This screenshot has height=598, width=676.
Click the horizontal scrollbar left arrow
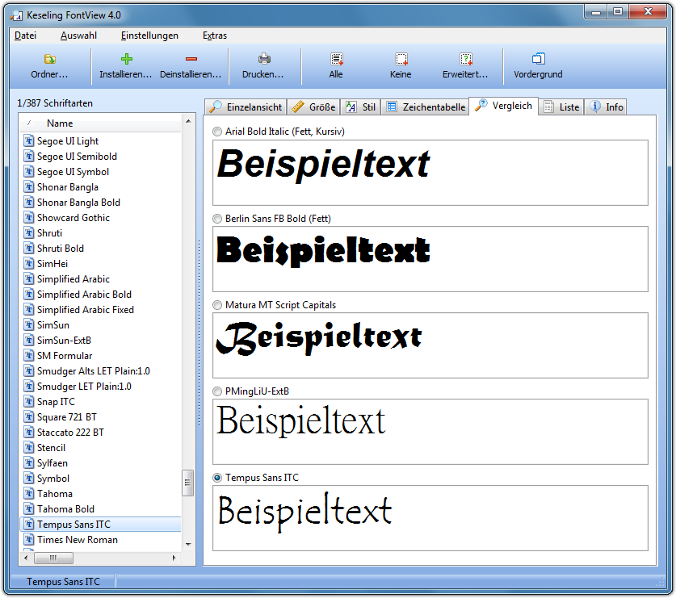coord(24,558)
